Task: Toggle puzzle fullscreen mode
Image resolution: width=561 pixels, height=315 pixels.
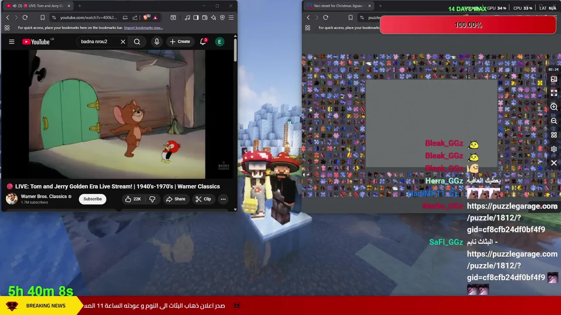Action: 554,93
